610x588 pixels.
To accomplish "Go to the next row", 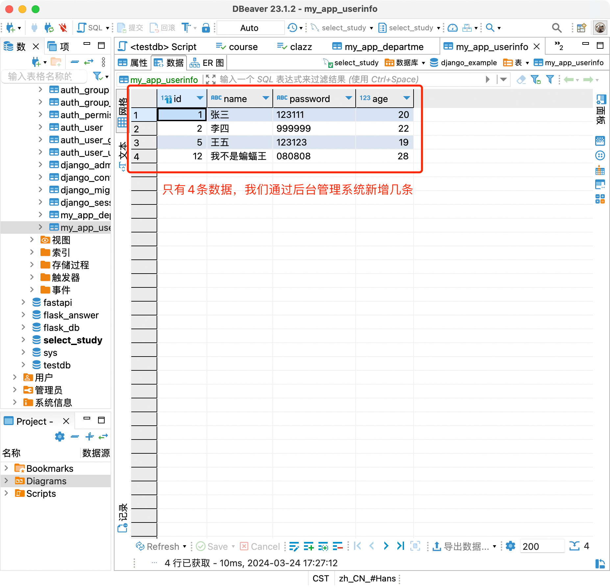I will pos(386,546).
